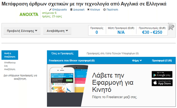Open the Διαγραφή link
The image size is (177, 108).
(x=79, y=10)
